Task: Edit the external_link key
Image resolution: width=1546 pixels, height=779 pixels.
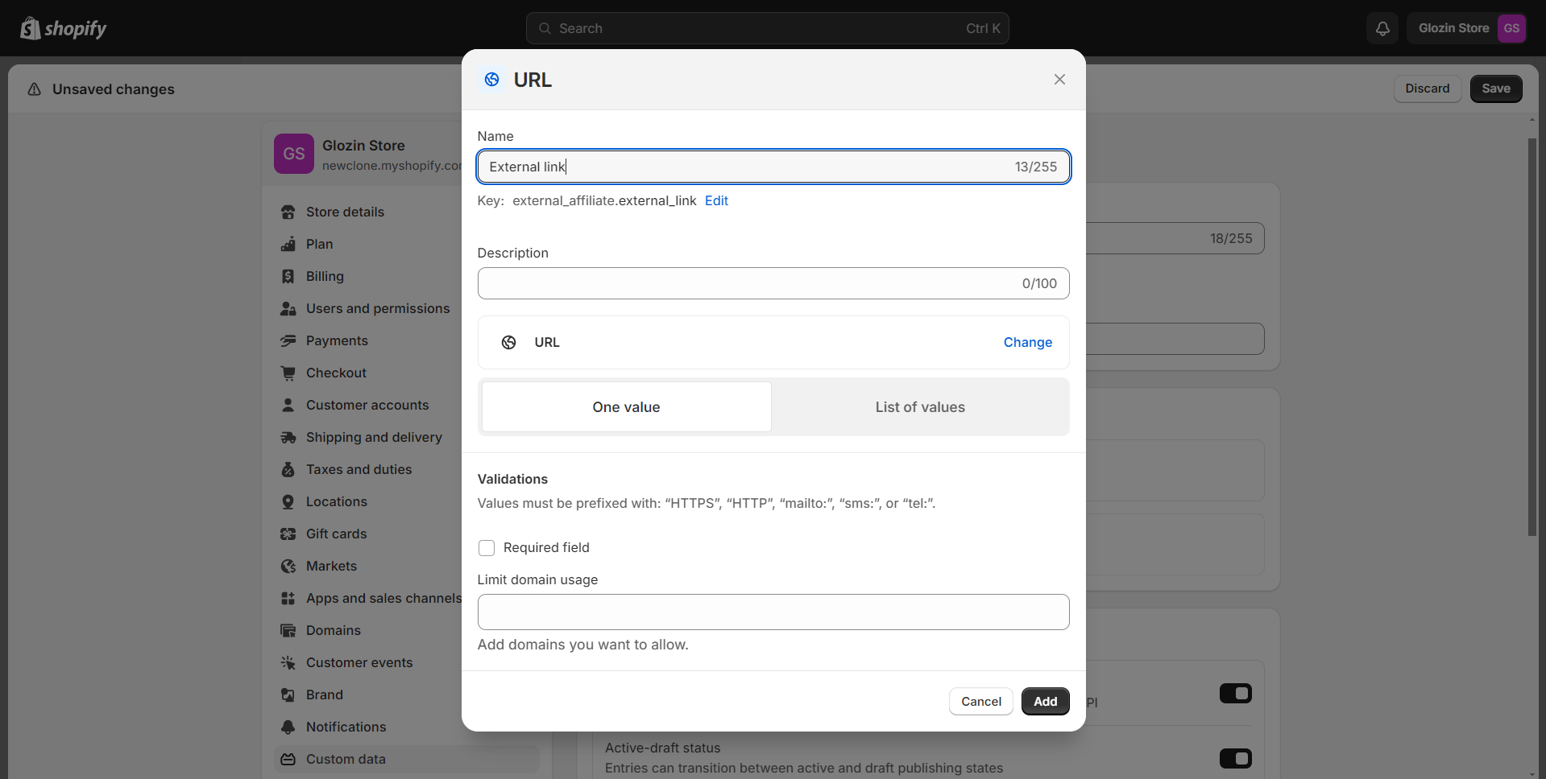Action: 716,201
